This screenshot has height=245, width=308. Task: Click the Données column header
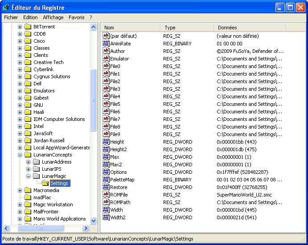(x=250, y=28)
